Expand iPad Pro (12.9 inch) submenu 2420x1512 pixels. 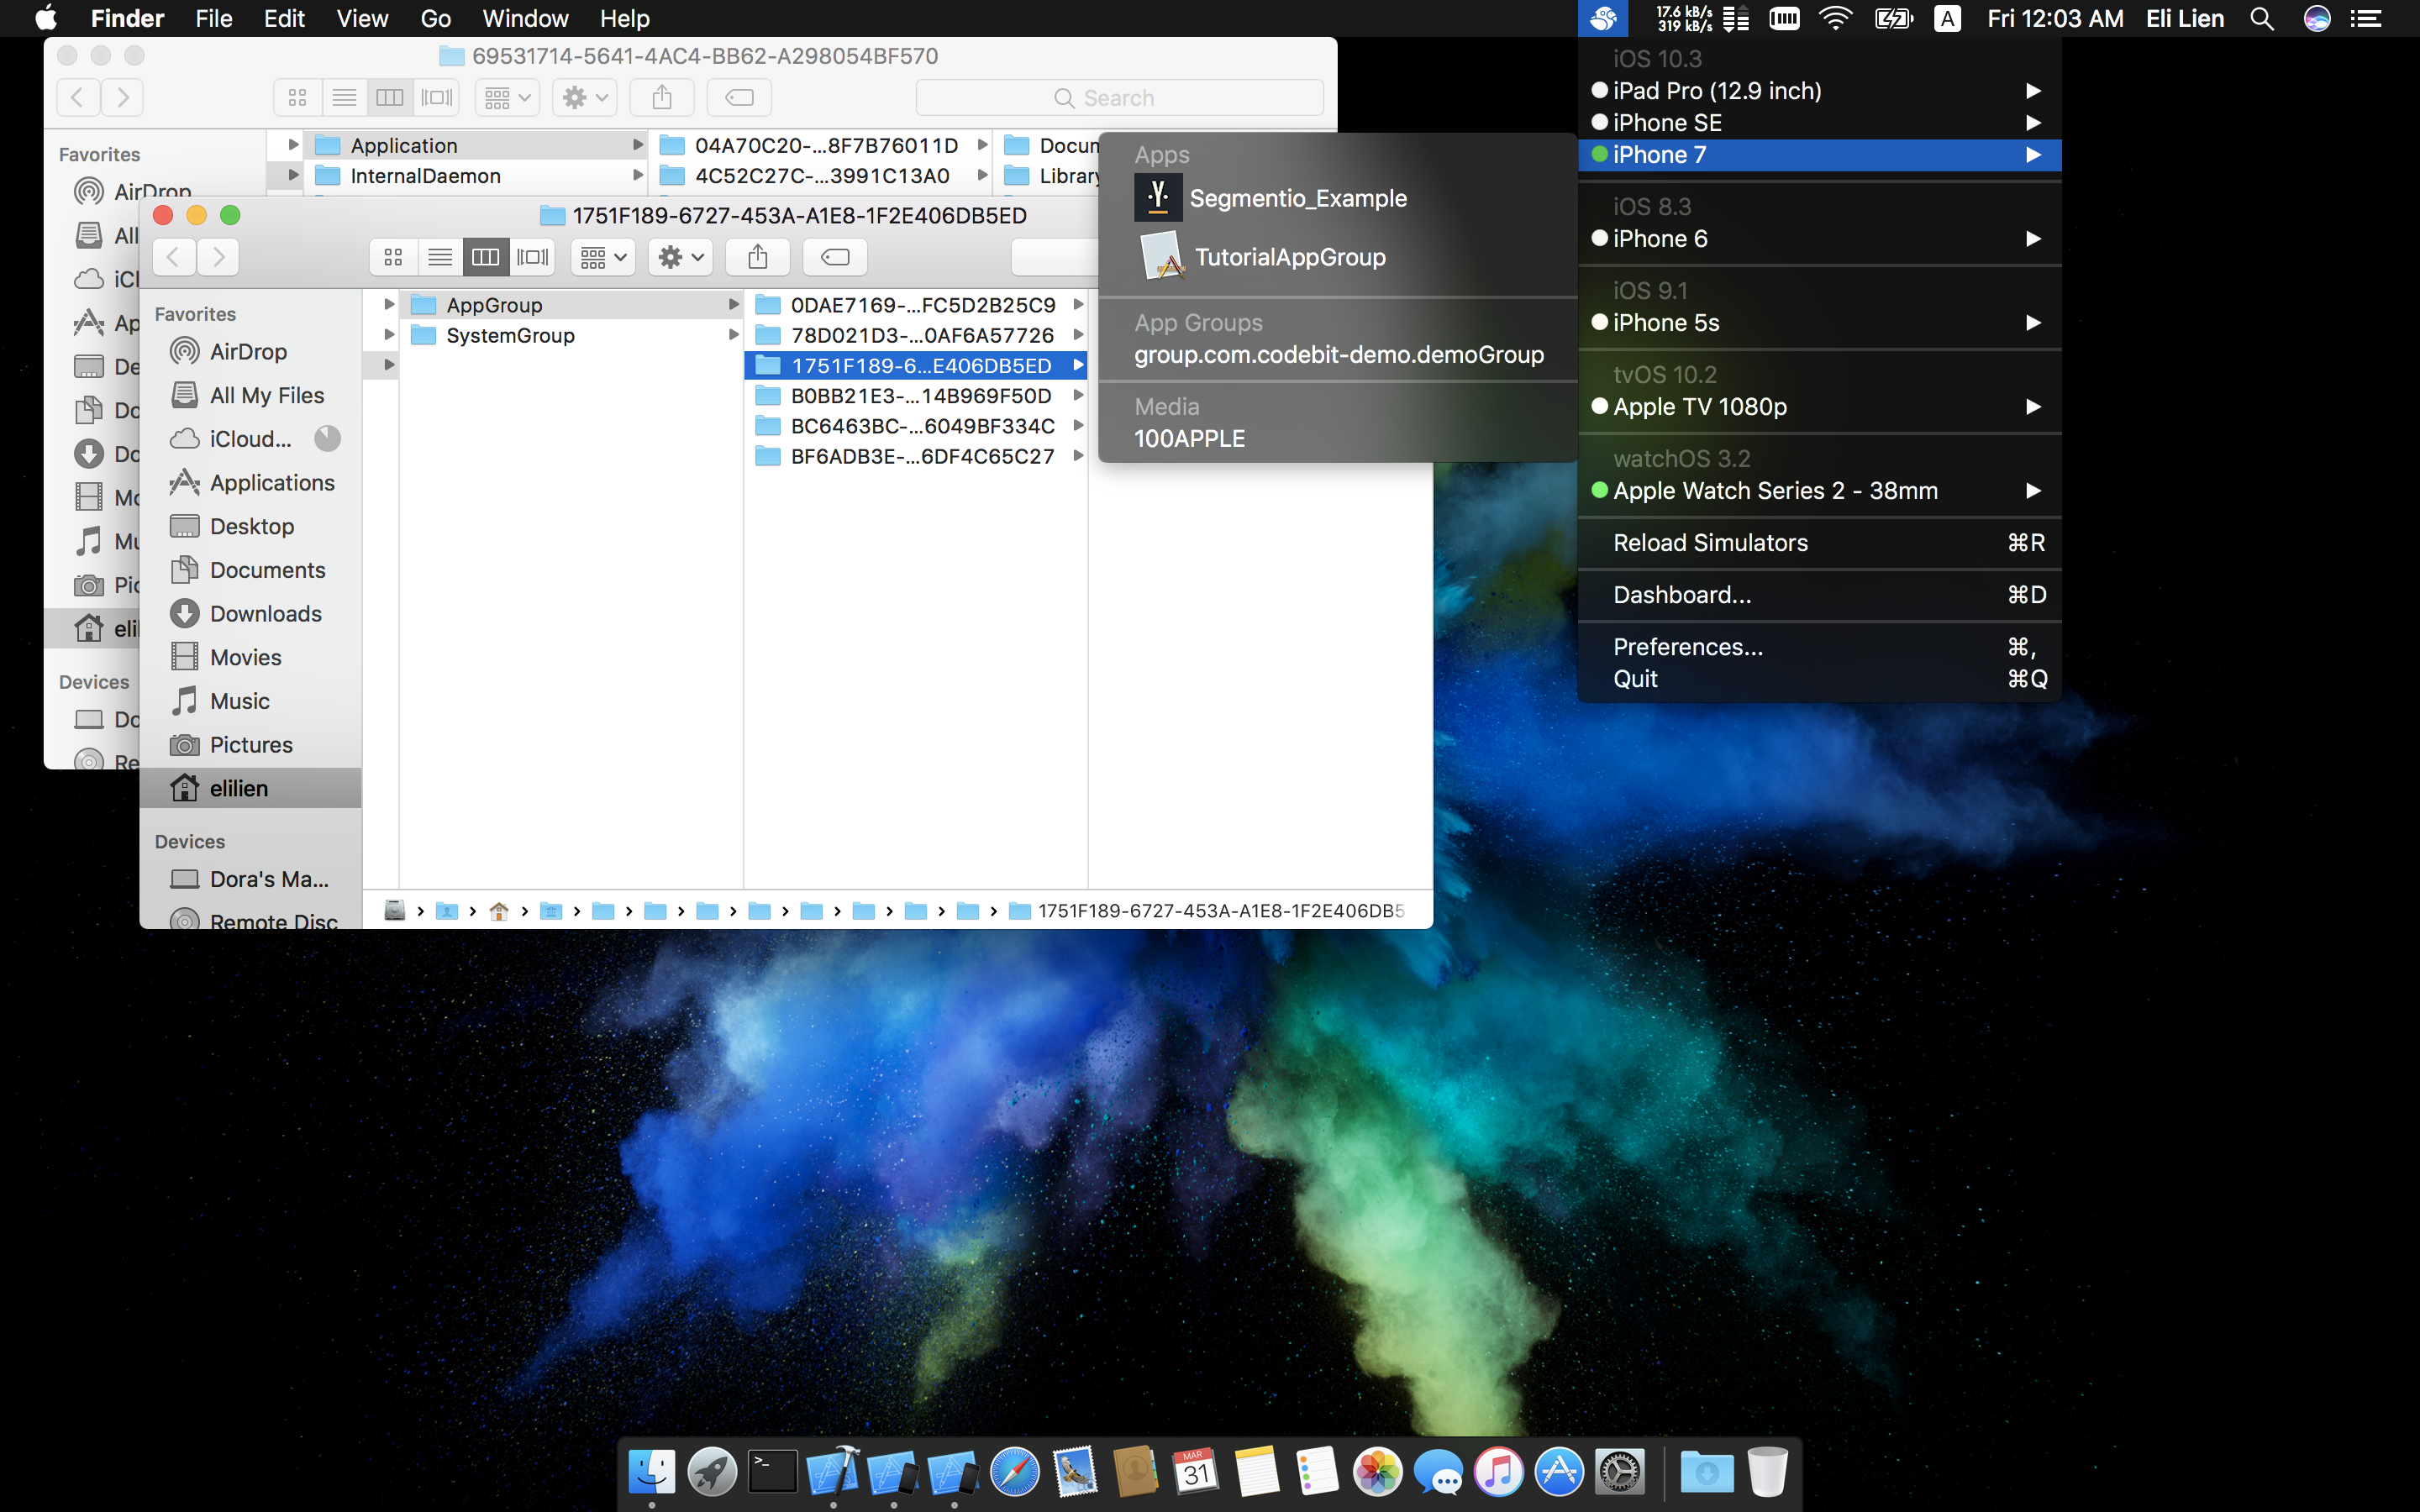(1819, 91)
